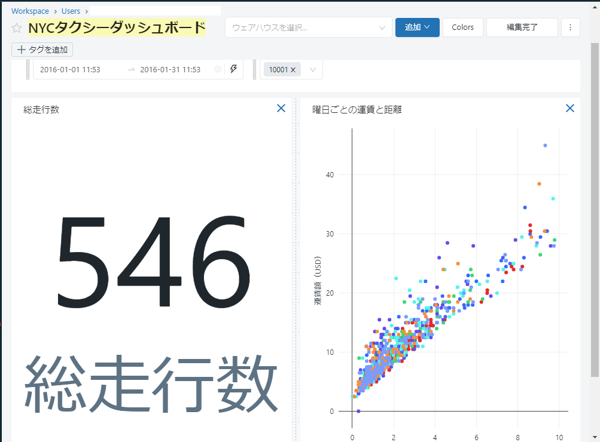This screenshot has width=600, height=442.
Task: Edit the start date 2016-01-01 11:53 field
Action: (x=70, y=69)
